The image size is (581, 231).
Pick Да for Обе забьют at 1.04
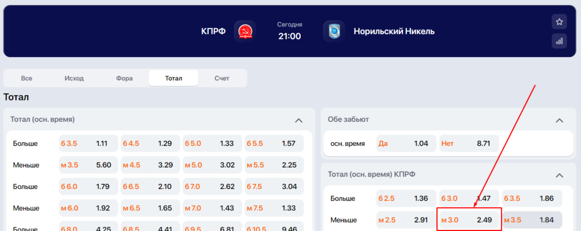[406, 143]
